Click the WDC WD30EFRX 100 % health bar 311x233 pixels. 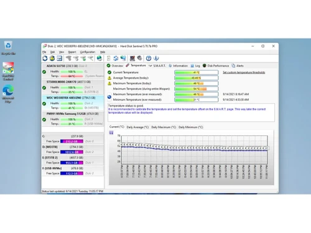[x=72, y=103]
